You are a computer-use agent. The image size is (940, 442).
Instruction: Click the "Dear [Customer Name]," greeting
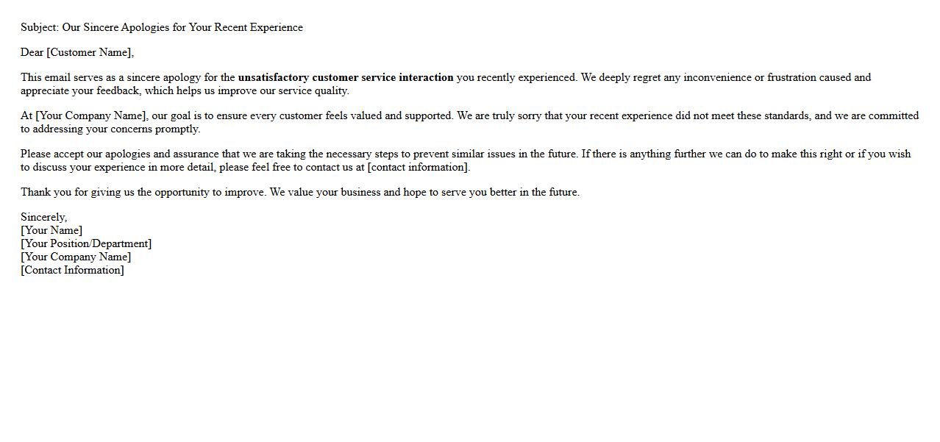point(77,52)
